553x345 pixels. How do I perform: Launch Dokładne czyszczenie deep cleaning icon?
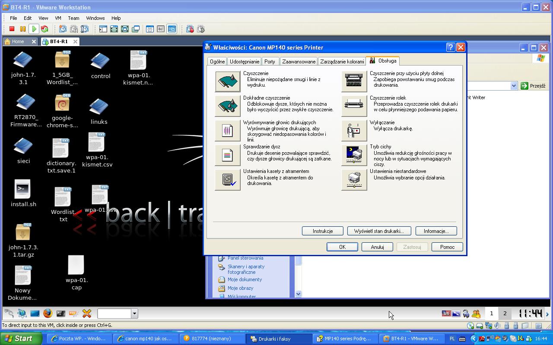pyautogui.click(x=228, y=106)
